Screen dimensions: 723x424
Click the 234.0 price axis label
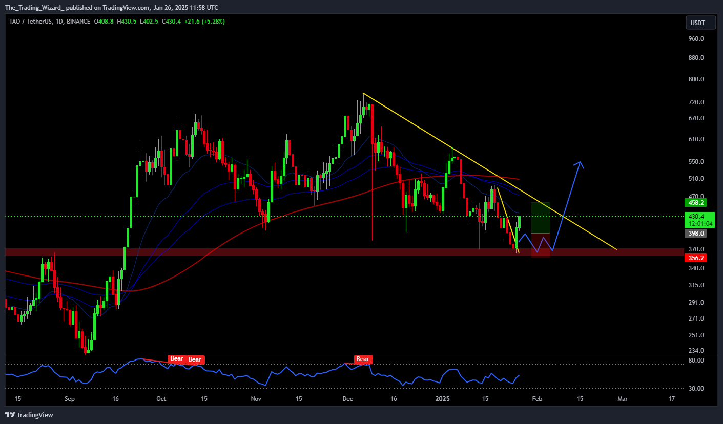696,351
